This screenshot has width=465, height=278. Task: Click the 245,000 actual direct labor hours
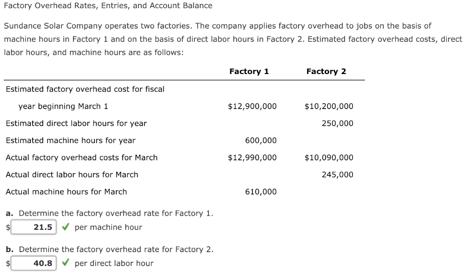(337, 175)
